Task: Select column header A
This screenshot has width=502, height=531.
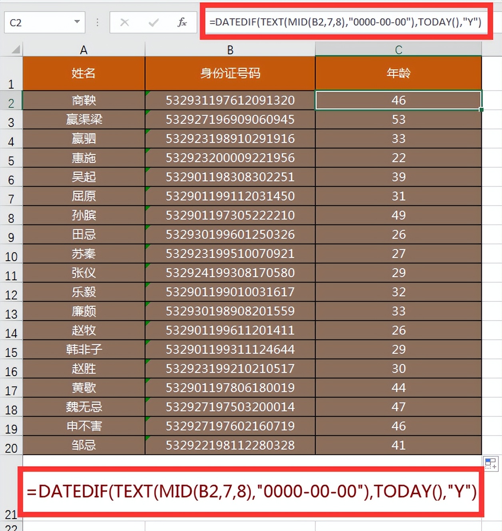Action: 84,50
